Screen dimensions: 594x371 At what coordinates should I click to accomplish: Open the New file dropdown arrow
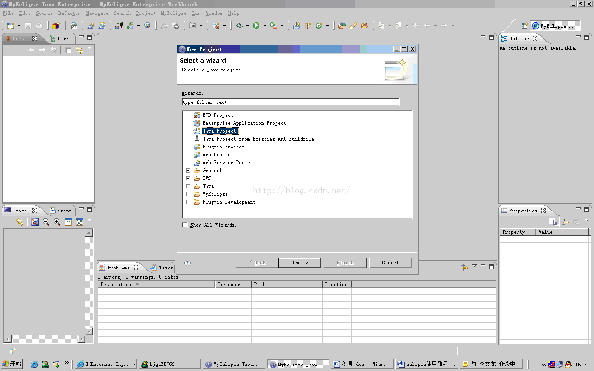19,26
